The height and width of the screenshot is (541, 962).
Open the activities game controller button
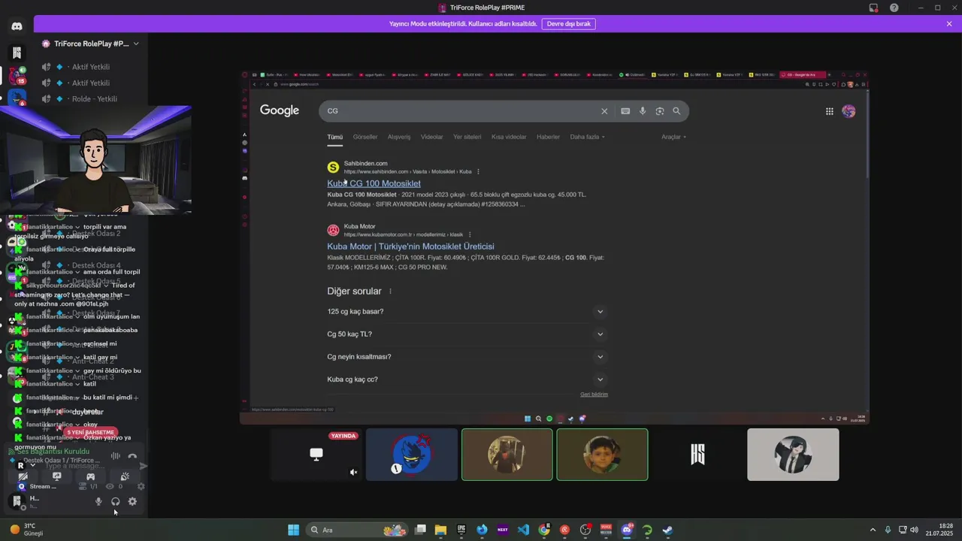(91, 476)
